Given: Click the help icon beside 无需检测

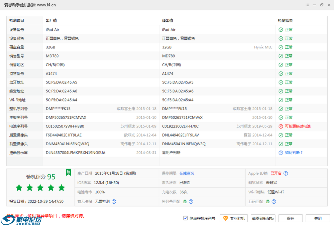Looking at the screenshot, I should coord(114,202).
